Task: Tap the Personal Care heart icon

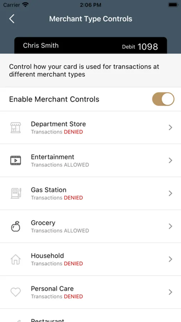Action: pyautogui.click(x=16, y=292)
